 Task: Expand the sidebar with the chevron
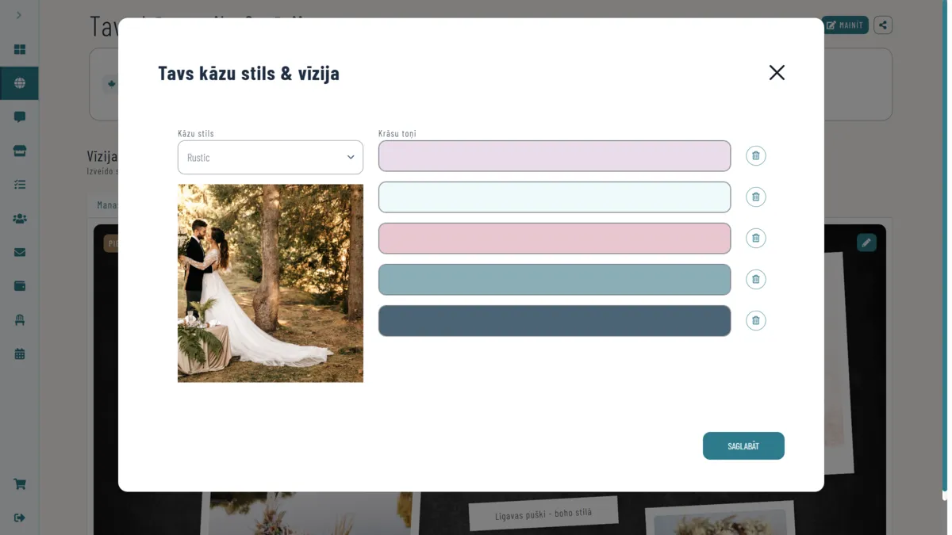[x=19, y=15]
